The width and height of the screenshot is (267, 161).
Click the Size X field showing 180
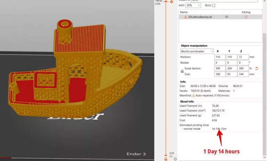[220, 74]
